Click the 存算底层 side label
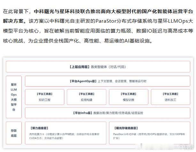 pyautogui.click(x=14, y=133)
